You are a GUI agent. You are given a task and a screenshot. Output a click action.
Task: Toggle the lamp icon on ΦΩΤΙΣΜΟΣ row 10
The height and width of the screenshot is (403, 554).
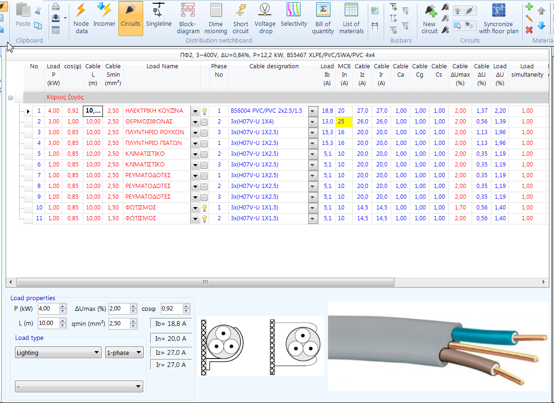pyautogui.click(x=204, y=207)
